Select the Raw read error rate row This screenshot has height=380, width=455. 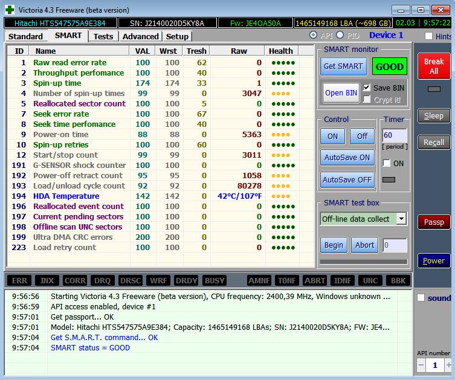[x=161, y=63]
